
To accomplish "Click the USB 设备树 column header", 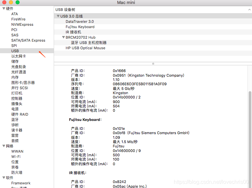I will [153, 10].
